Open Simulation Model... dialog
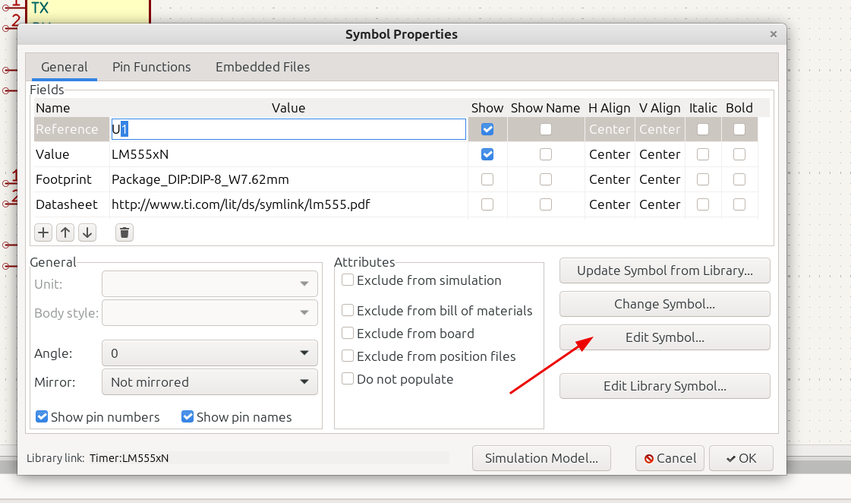The image size is (851, 503). 541,458
